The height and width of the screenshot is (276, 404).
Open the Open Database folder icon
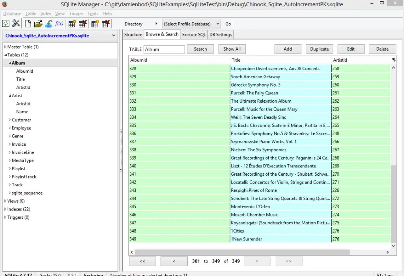[x=38, y=24]
